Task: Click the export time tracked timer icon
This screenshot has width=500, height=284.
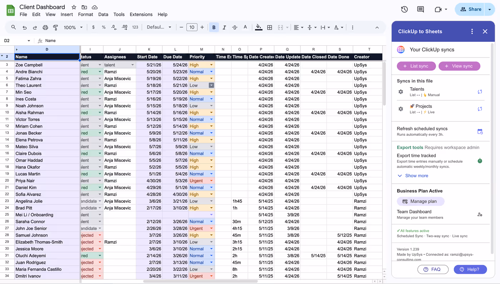Action: [x=480, y=161]
